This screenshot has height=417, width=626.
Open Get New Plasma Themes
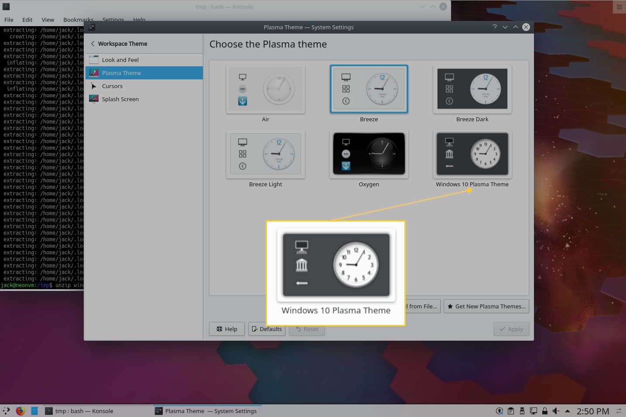point(486,306)
